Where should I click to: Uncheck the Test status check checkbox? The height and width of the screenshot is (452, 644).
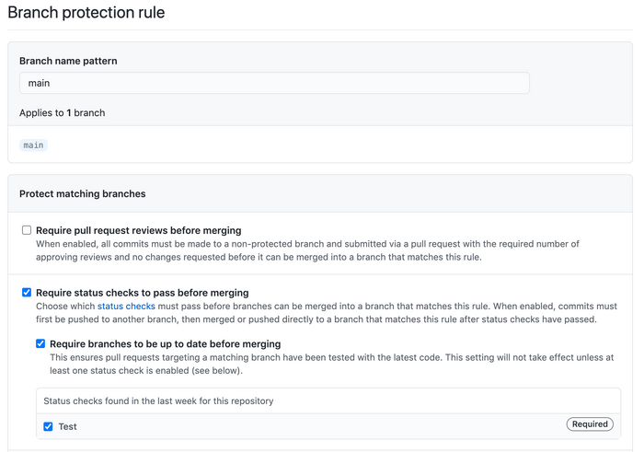coord(48,426)
